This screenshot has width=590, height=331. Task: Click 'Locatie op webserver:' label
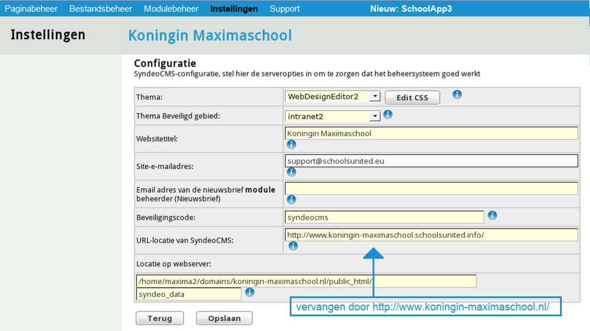pyautogui.click(x=174, y=264)
